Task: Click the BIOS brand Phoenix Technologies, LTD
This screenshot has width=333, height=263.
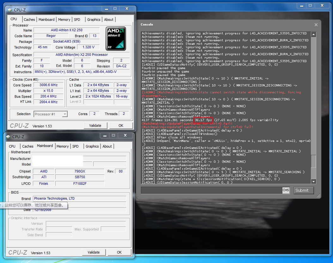Action: [79, 198]
